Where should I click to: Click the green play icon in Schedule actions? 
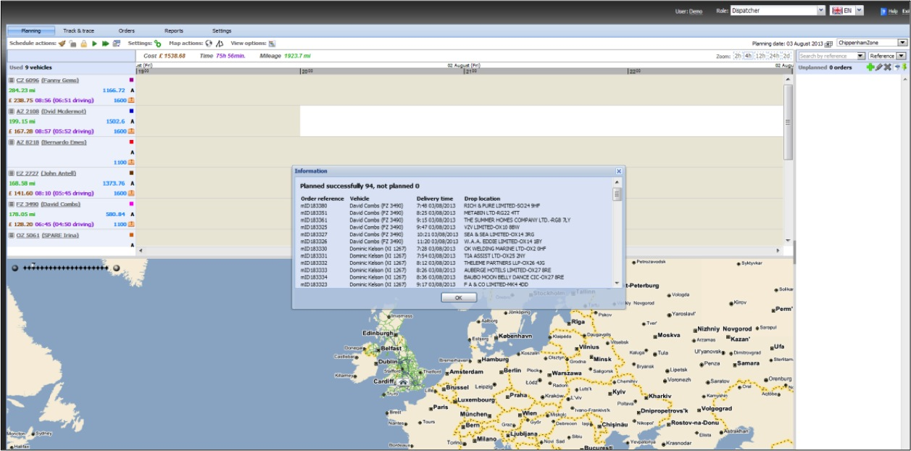[94, 44]
